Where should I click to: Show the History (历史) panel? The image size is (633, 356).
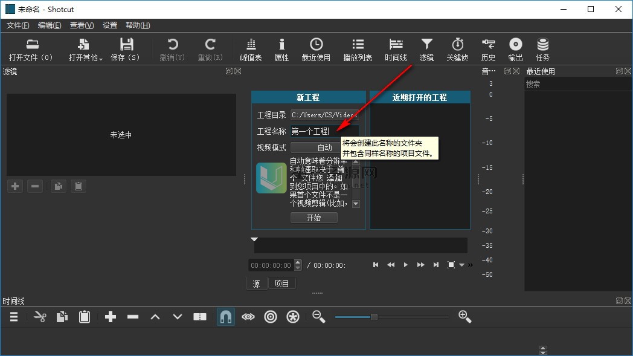488,50
